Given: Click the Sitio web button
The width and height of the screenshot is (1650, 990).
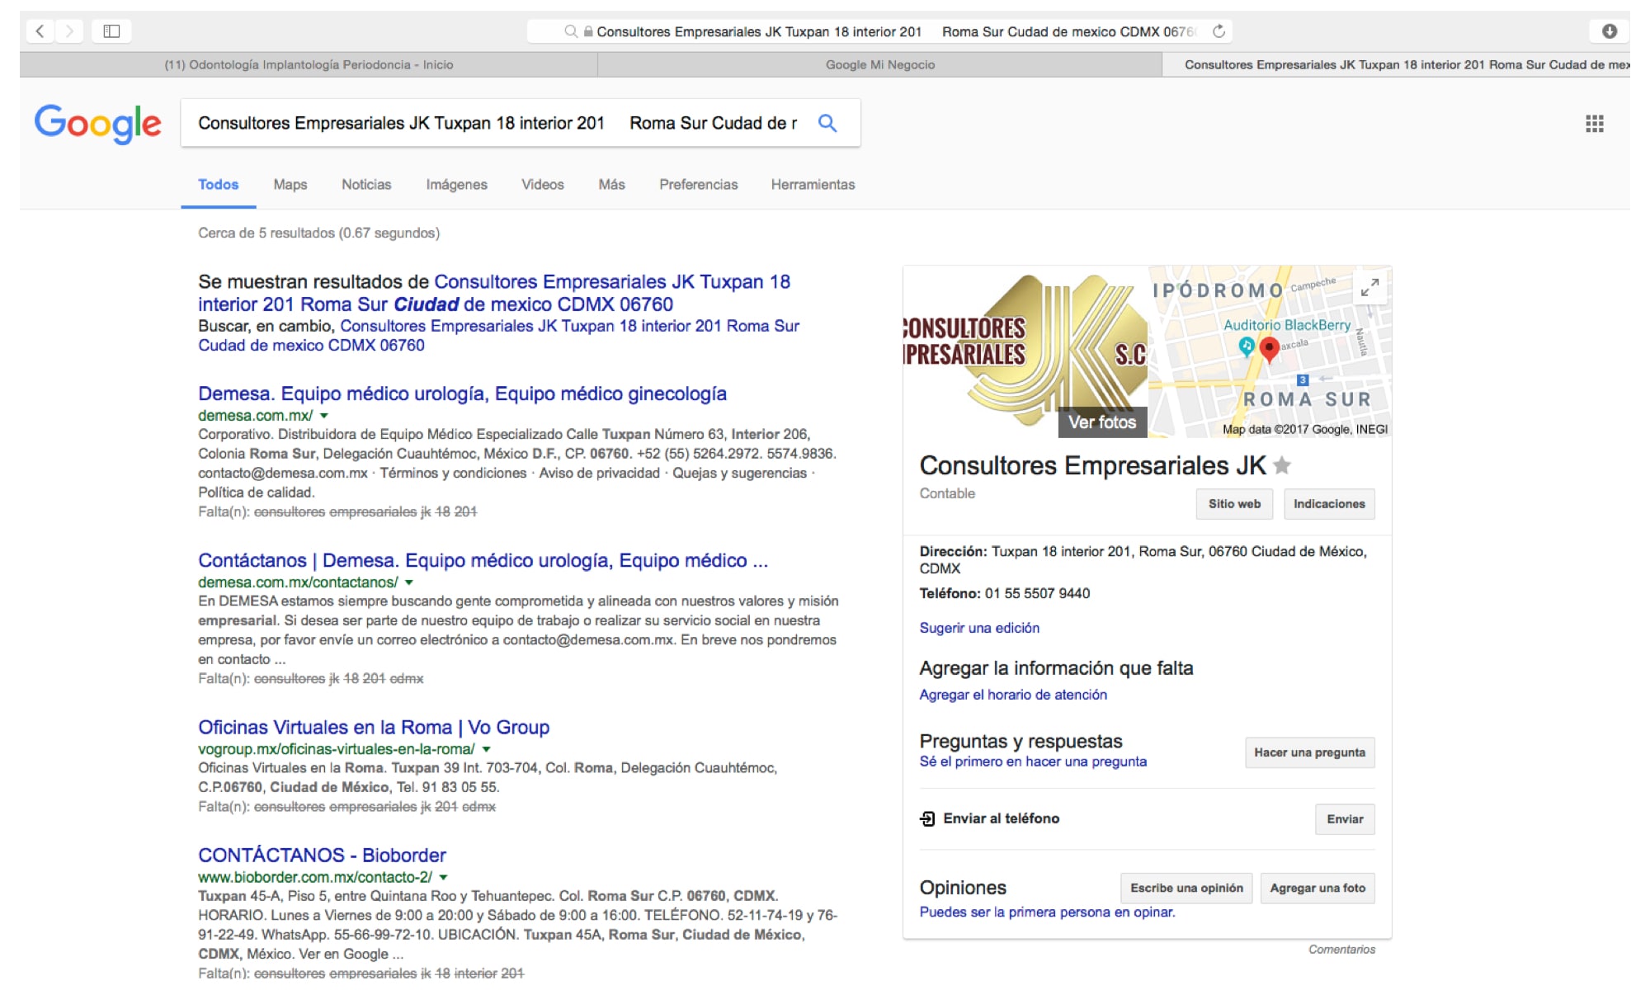Looking at the screenshot, I should coord(1234,504).
